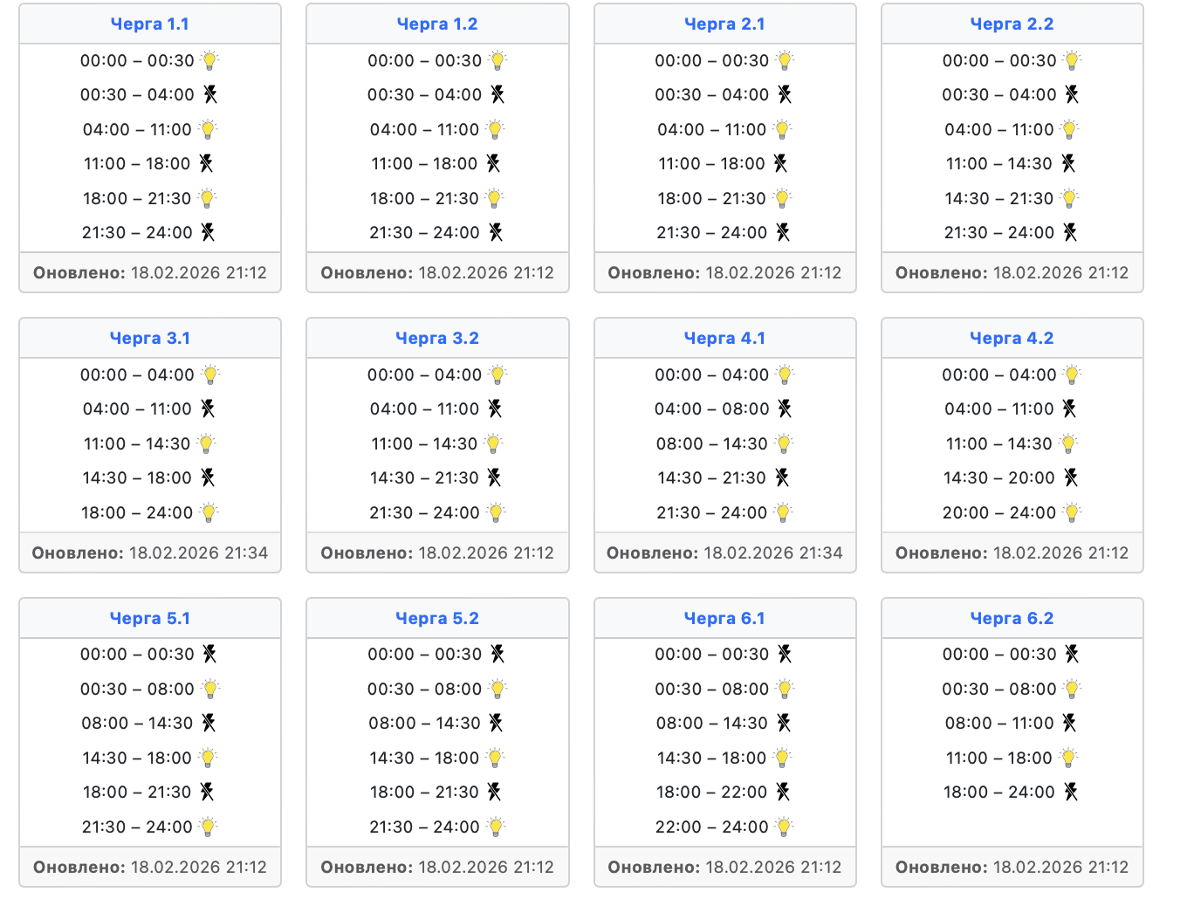Click power-off icon for 11:00 – 18:00 in Черга 1.2
The image size is (1187, 899).
point(493,163)
